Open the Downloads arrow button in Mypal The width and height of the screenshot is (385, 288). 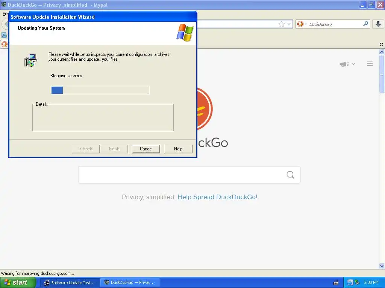(x=378, y=24)
